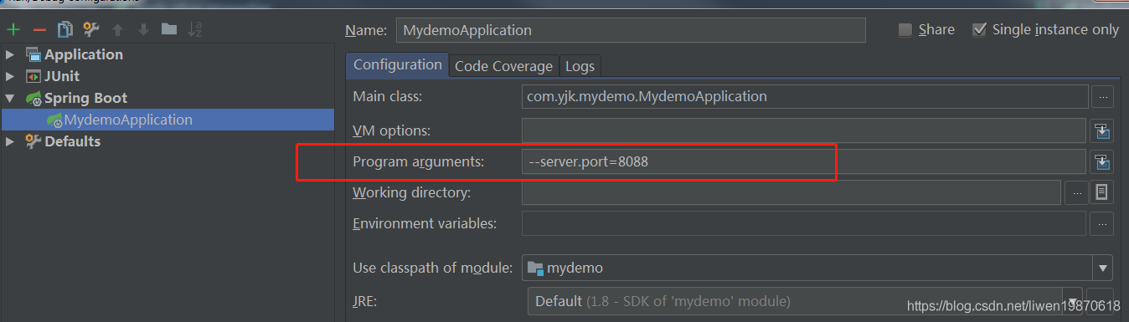
Task: Copy the selected configuration
Action: 64,30
